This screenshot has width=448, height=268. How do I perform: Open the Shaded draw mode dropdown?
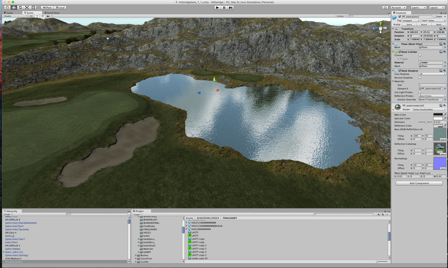(15, 16)
